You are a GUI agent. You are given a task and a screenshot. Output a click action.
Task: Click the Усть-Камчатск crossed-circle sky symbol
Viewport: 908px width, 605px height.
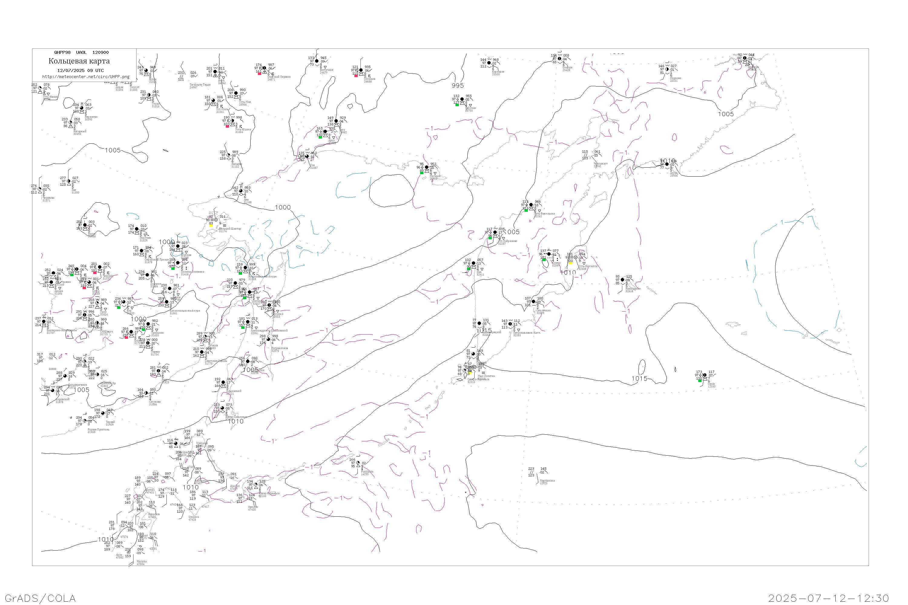576,257
